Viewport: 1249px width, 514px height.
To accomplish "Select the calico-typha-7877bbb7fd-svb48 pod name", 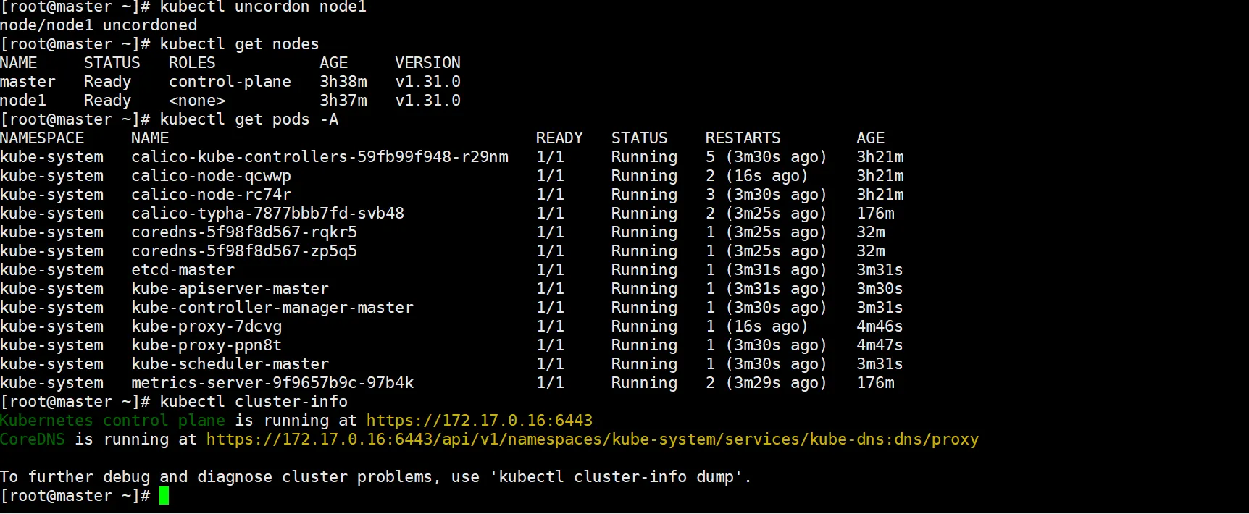I will 267,214.
